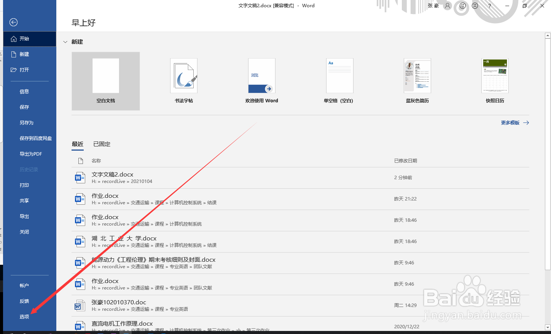Viewport: 551px width, 334px height.
Task: Click the account person icon in title bar
Action: click(x=447, y=6)
